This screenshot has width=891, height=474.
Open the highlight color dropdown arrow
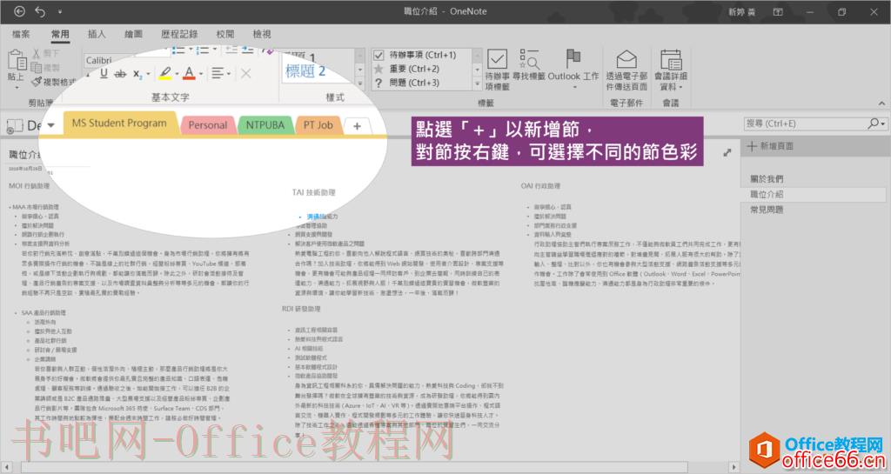(177, 74)
